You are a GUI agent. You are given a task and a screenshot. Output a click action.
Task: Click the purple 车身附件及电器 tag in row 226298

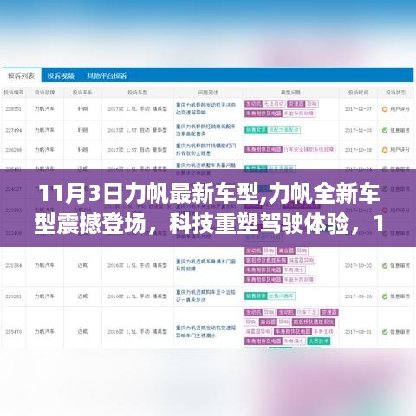(263, 149)
